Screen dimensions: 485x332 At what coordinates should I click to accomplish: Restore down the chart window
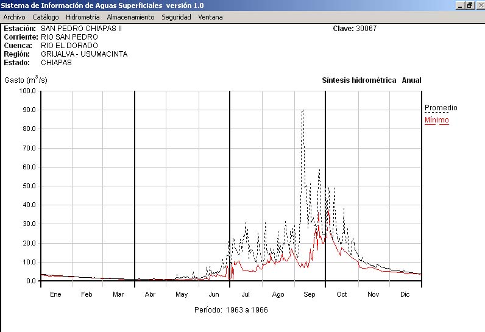coord(470,5)
